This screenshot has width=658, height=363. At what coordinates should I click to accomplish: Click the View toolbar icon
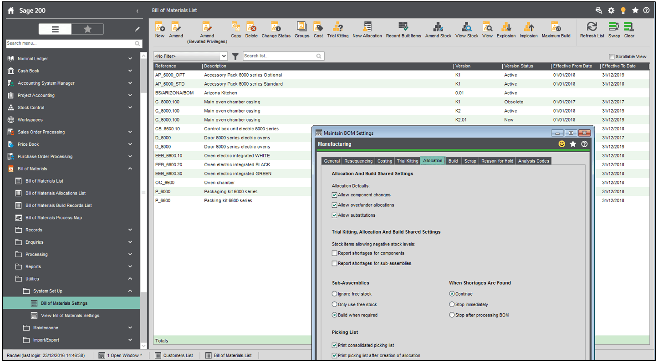point(487,27)
